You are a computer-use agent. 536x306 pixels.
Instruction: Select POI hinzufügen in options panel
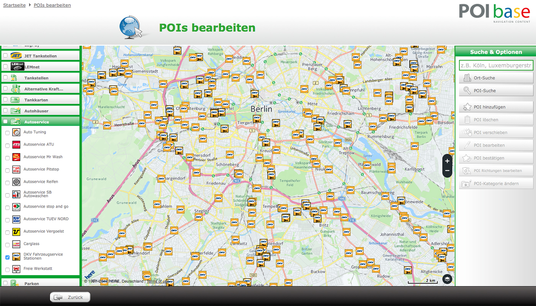click(496, 107)
